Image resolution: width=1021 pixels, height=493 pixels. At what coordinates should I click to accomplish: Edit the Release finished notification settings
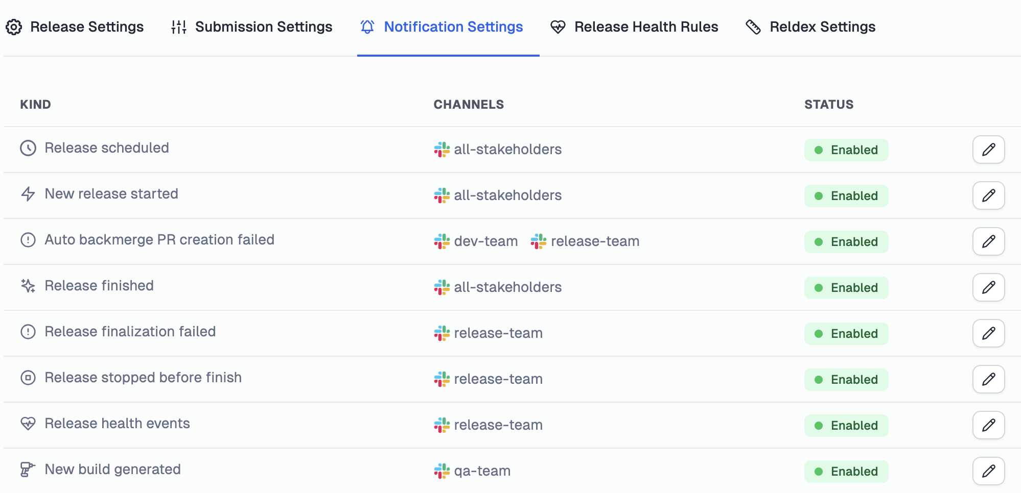tap(988, 287)
